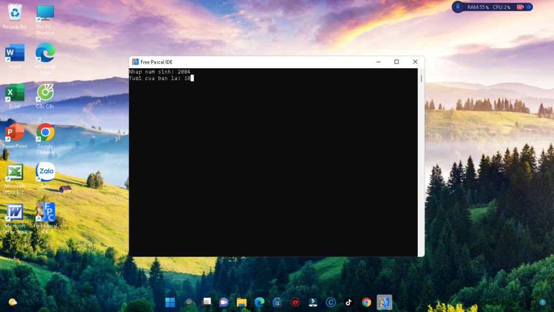Open Free Pascal IDE window system menu icon
The height and width of the screenshot is (312, 554).
[135, 62]
